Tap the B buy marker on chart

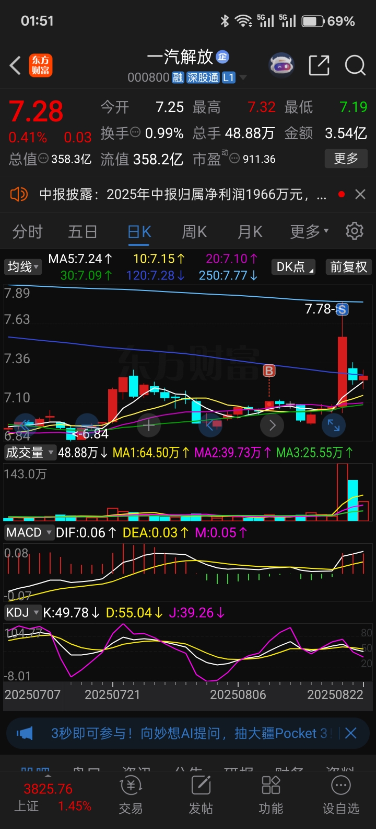tap(269, 371)
